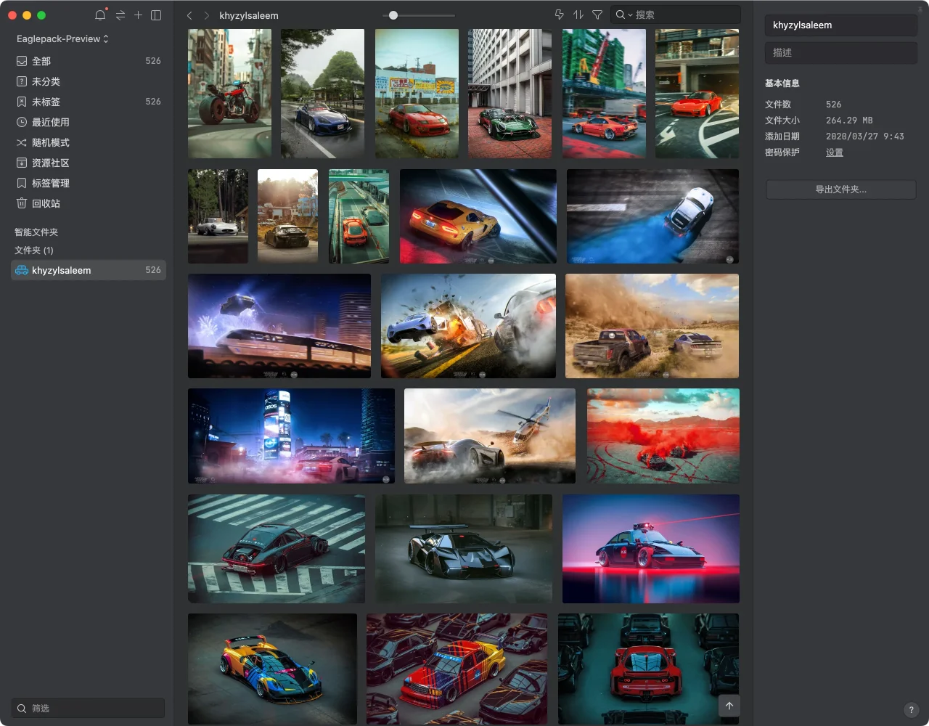Click the 描述 description field

[840, 52]
